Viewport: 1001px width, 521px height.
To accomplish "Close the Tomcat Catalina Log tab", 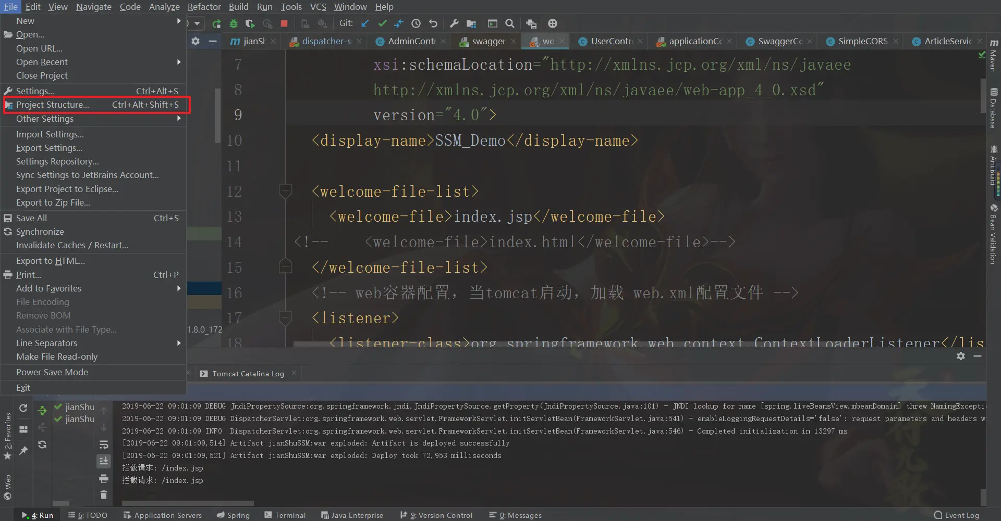I will [x=294, y=373].
